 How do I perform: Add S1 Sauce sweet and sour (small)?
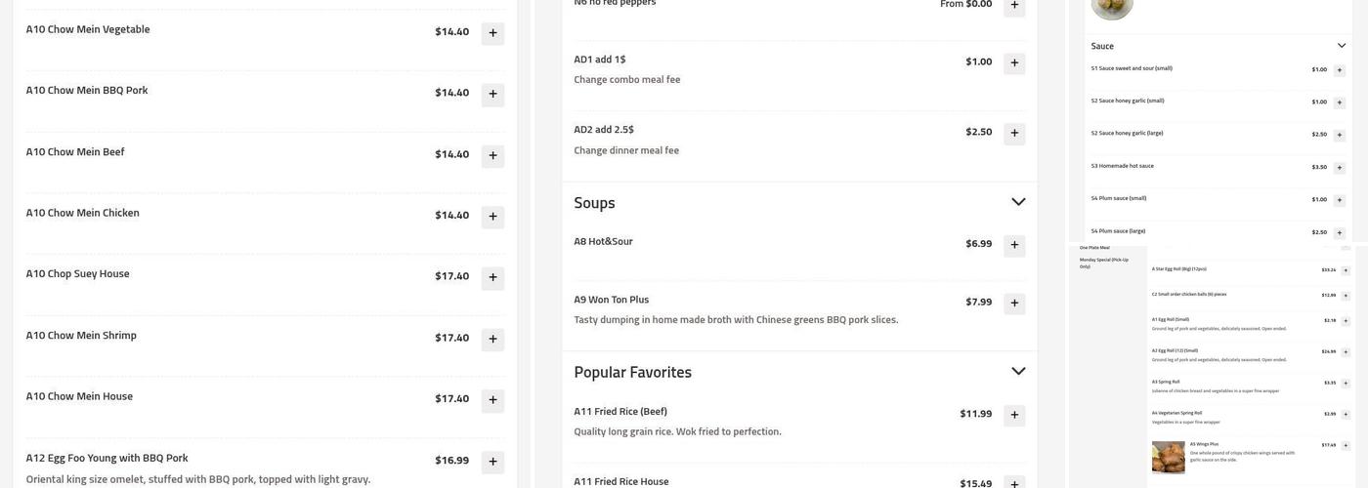(x=1340, y=70)
